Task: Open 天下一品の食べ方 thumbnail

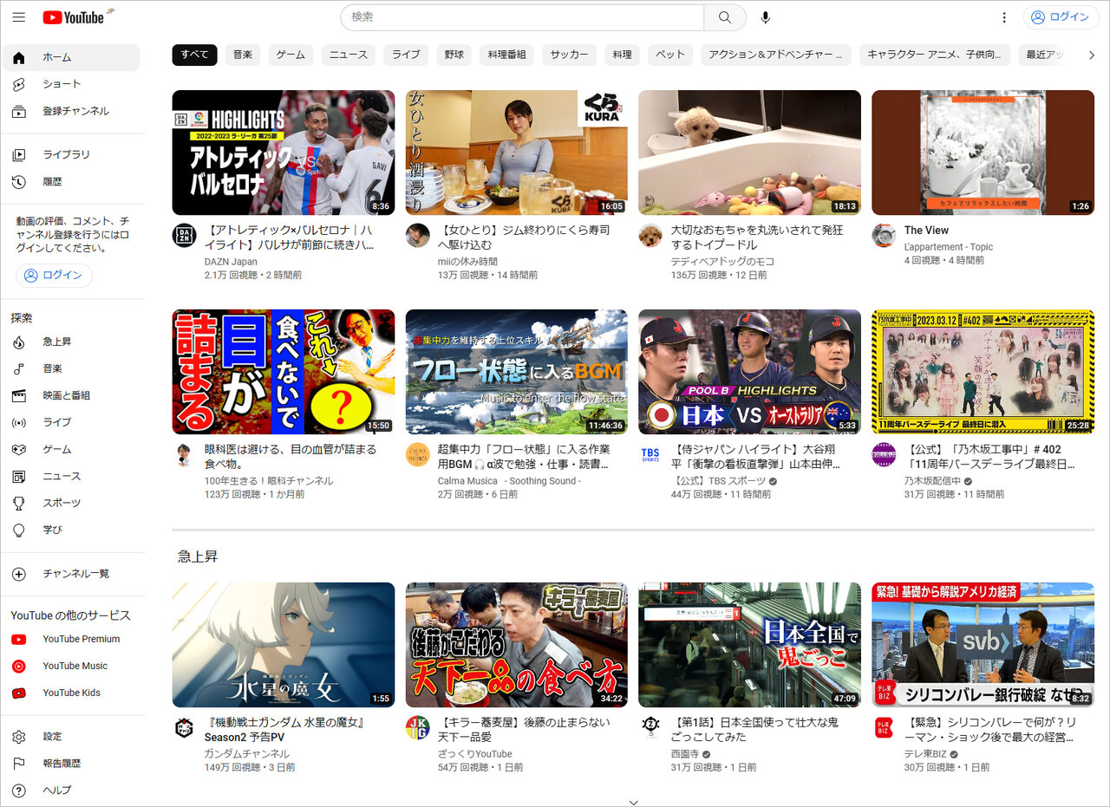Action: click(x=516, y=645)
